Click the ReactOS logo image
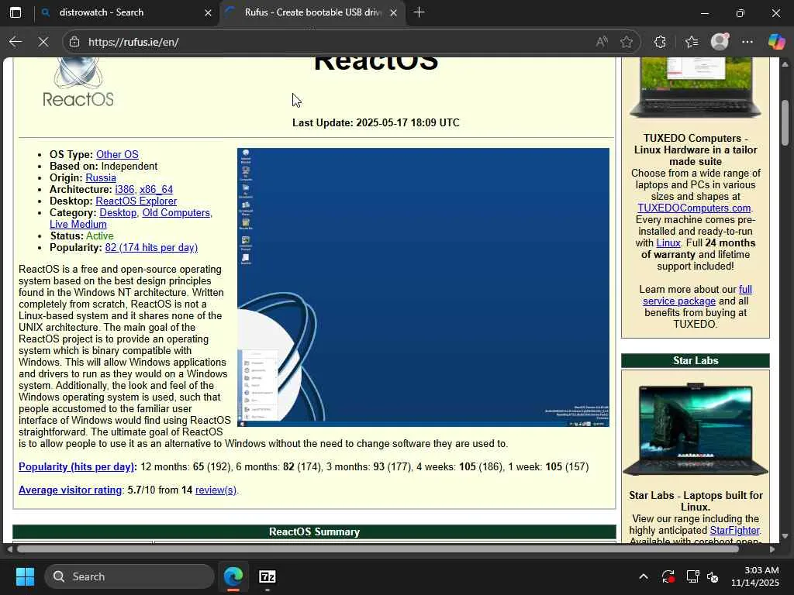794x595 pixels. 78,82
